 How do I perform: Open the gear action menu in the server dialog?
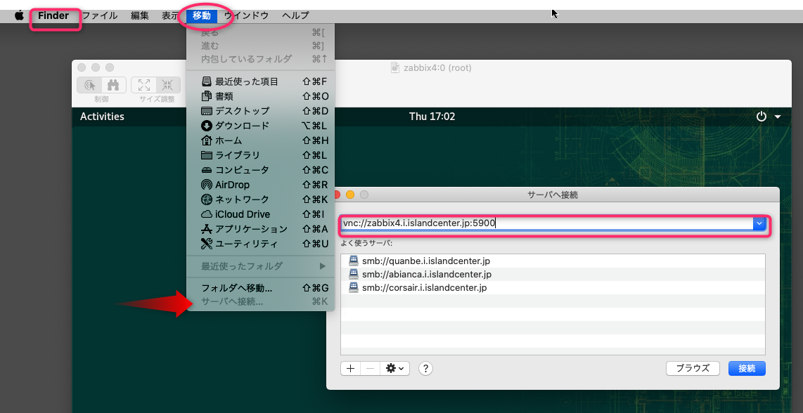tap(395, 368)
